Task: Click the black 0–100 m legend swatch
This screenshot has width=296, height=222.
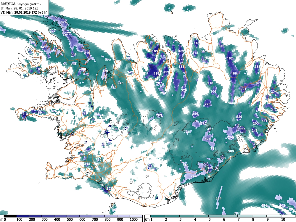Action: pos(10,216)
